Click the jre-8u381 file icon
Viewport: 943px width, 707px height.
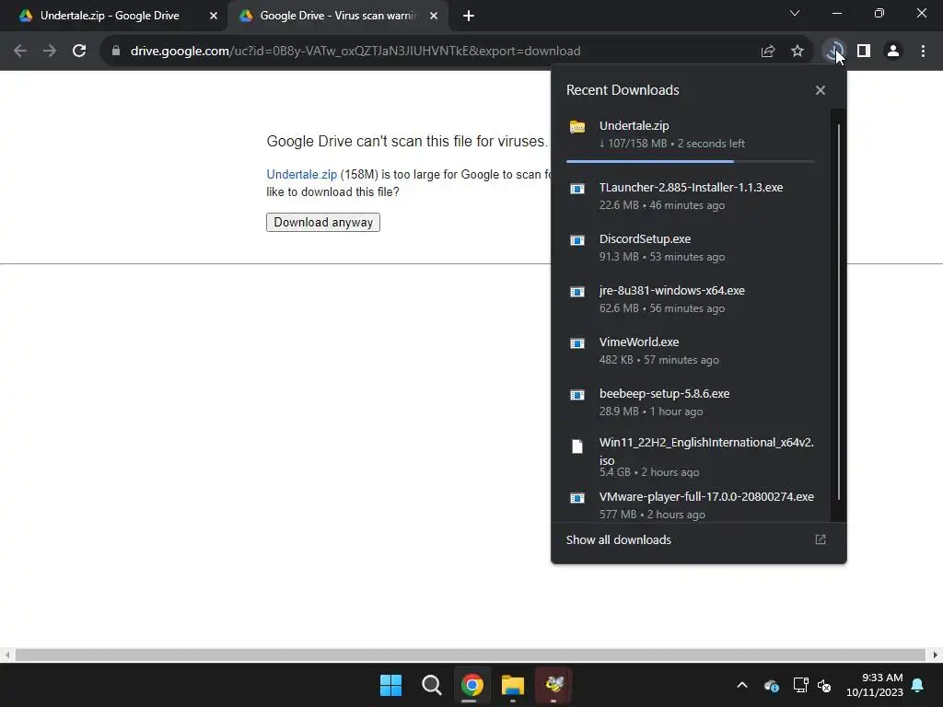tap(577, 292)
